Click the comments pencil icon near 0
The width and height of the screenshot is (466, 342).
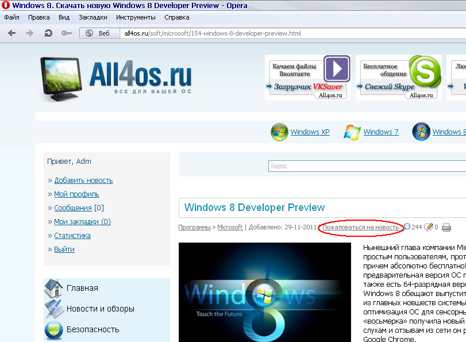point(429,227)
